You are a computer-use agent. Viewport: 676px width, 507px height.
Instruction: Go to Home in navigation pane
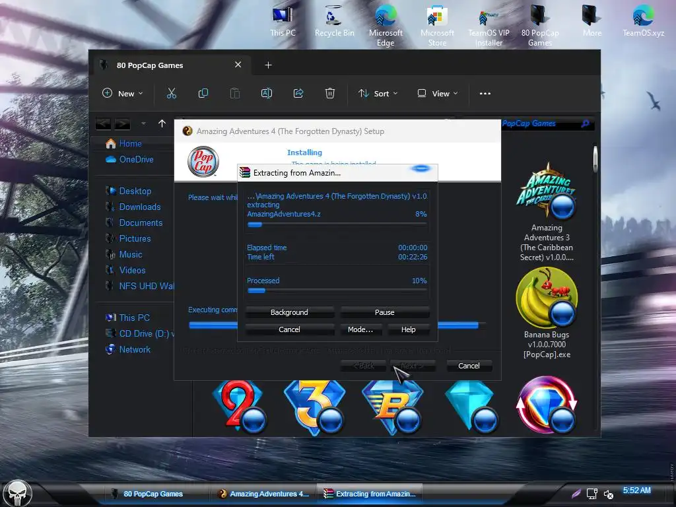[130, 143]
